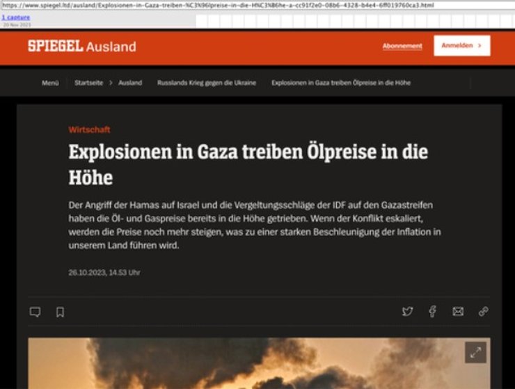Bookmark the article with bookmark icon
Image resolution: width=515 pixels, height=389 pixels.
tap(60, 312)
